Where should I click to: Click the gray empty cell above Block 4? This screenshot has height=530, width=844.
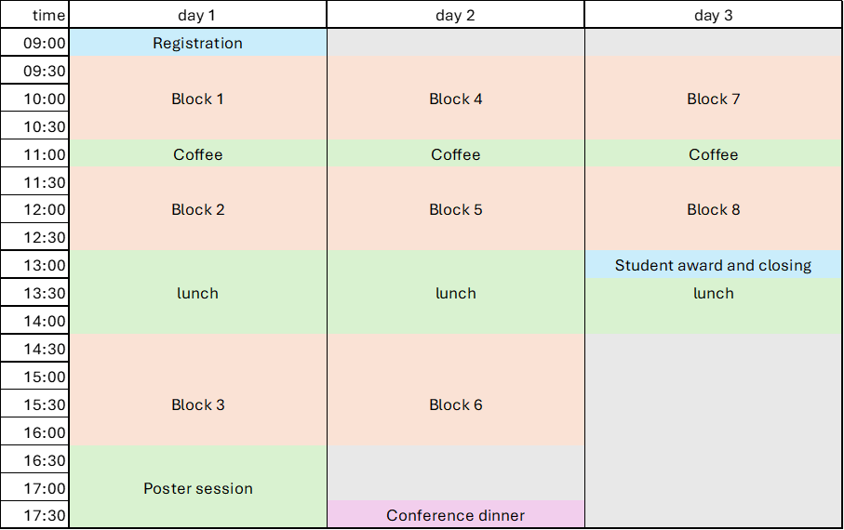point(456,42)
